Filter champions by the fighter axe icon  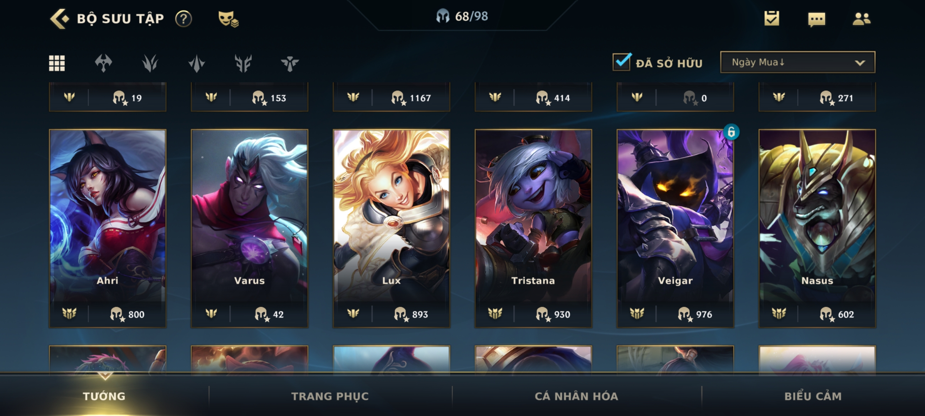pos(103,63)
